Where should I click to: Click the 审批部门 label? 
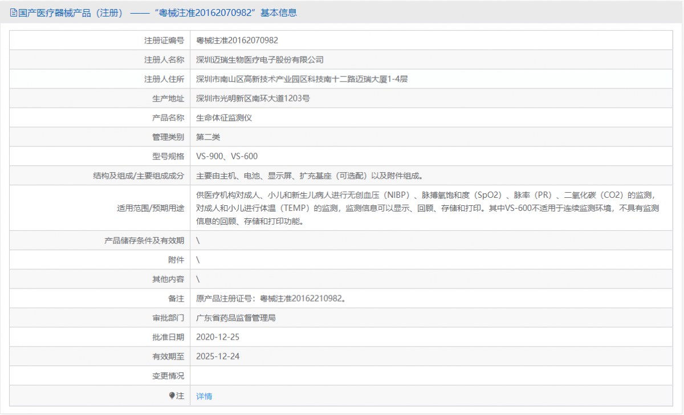[168, 318]
